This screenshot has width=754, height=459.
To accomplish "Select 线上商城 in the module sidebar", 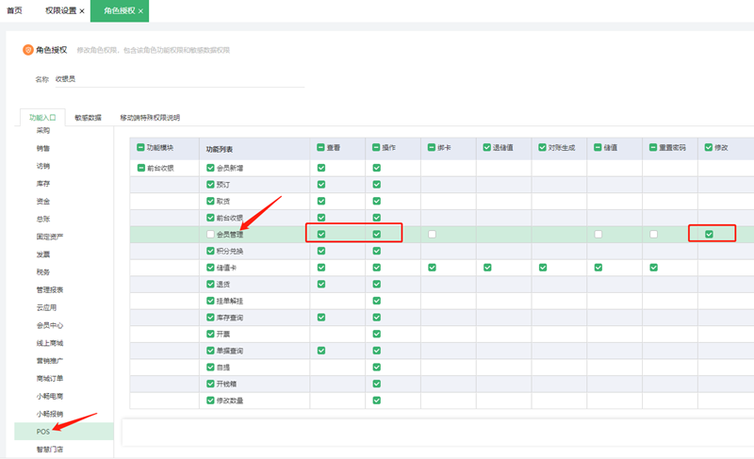I will (50, 343).
